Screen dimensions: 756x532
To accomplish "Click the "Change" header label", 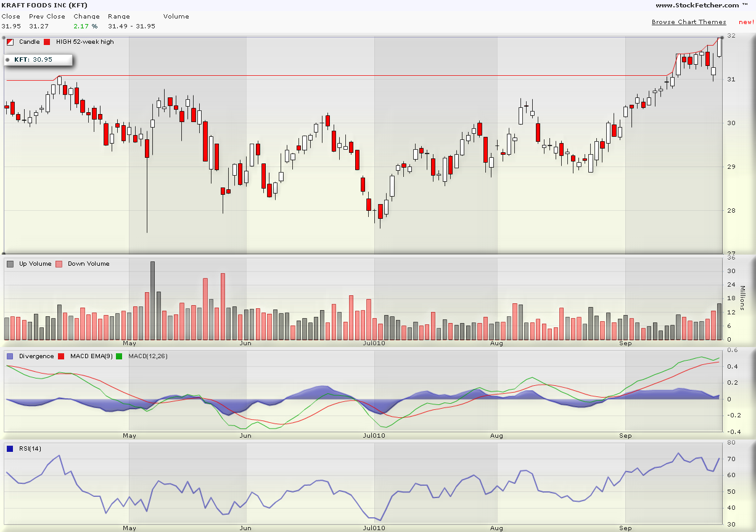I will coord(86,17).
